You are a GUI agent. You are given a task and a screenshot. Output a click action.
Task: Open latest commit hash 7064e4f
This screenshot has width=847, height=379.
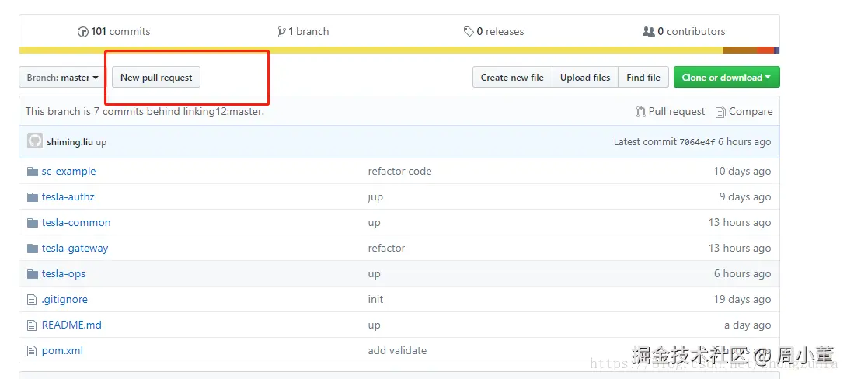(x=697, y=142)
